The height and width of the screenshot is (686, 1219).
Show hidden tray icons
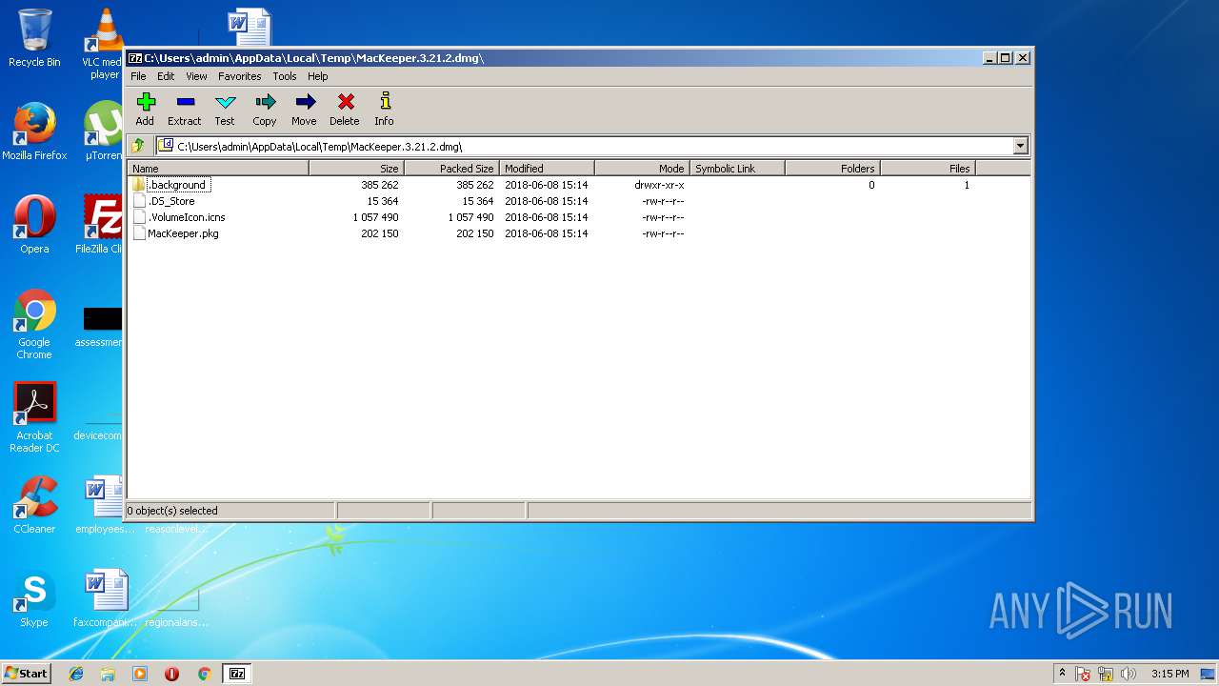pyautogui.click(x=1062, y=674)
